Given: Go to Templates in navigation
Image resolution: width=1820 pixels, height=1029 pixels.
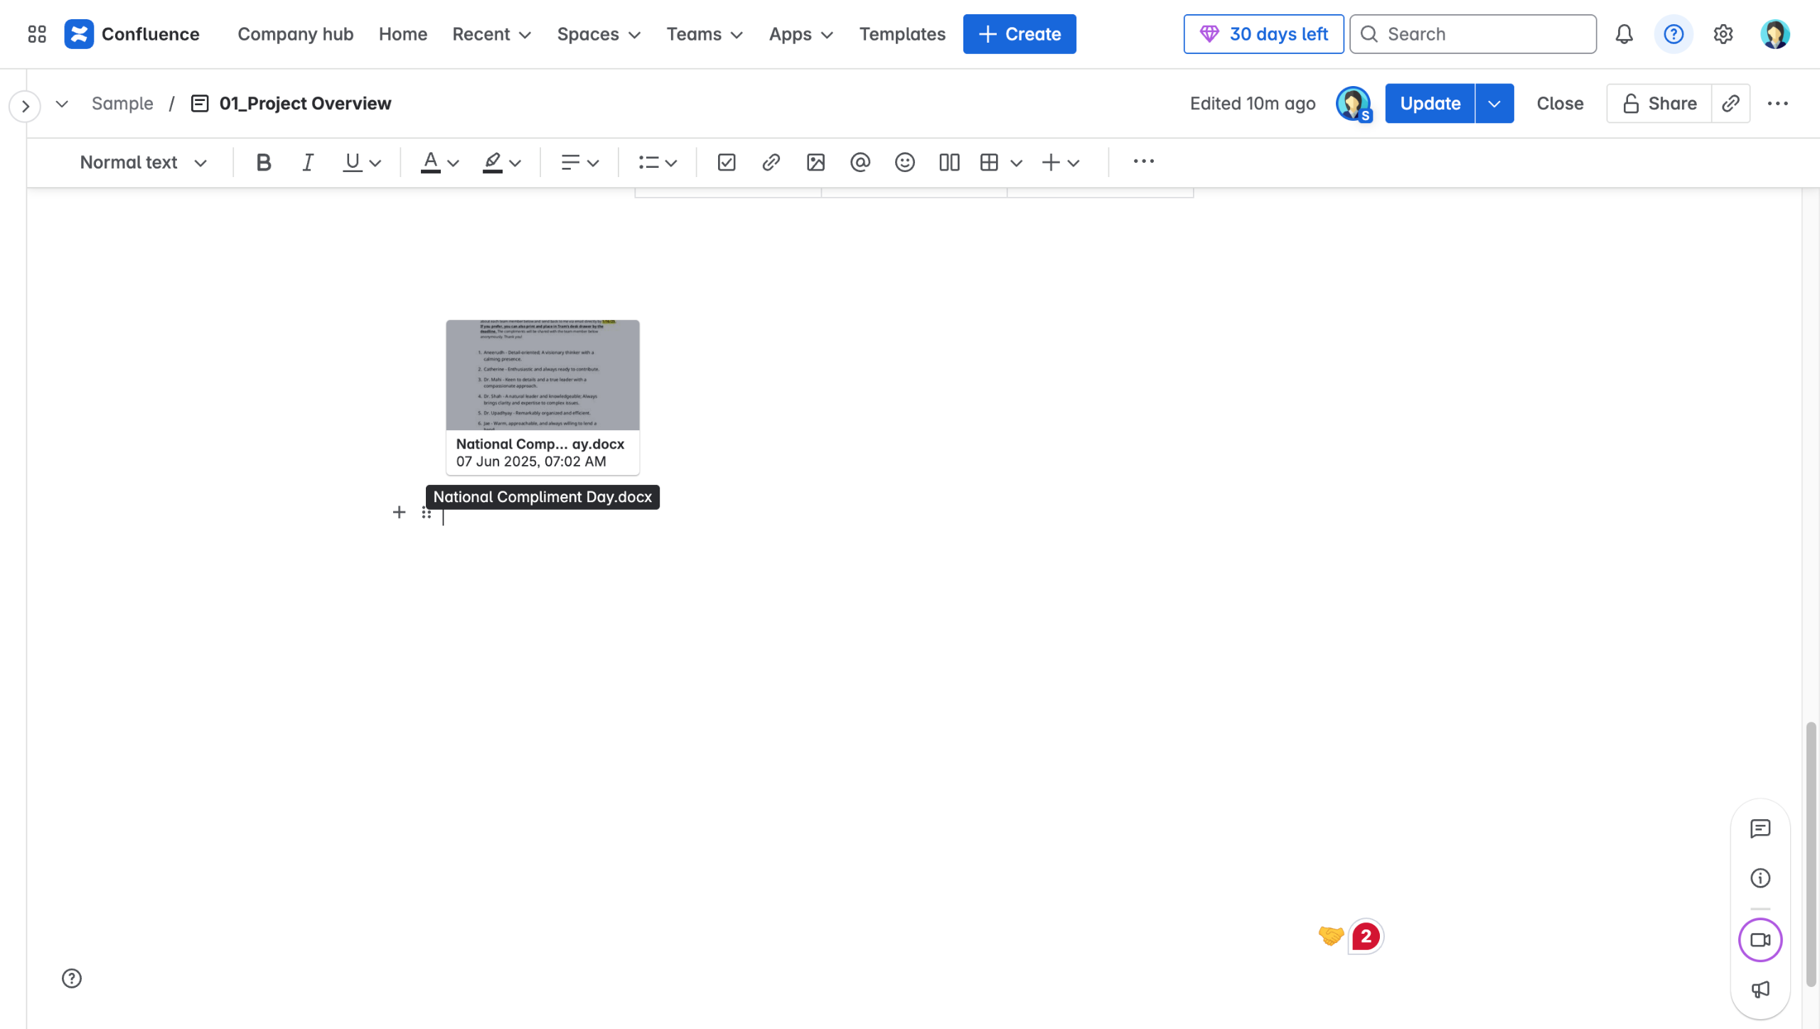Looking at the screenshot, I should click(x=901, y=34).
